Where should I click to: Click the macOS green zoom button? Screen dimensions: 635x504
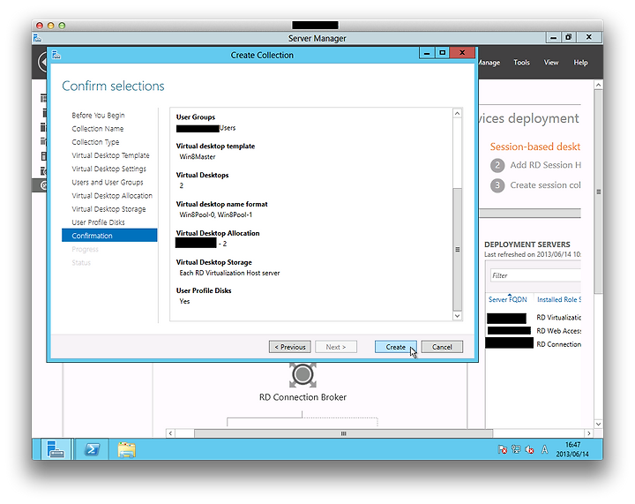pyautogui.click(x=62, y=26)
